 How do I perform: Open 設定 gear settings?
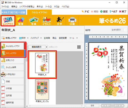(104, 11)
